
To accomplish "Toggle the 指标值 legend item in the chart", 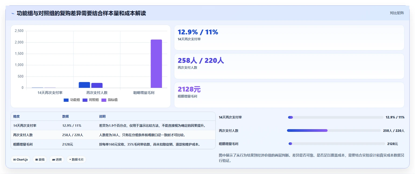I will (109, 100).
